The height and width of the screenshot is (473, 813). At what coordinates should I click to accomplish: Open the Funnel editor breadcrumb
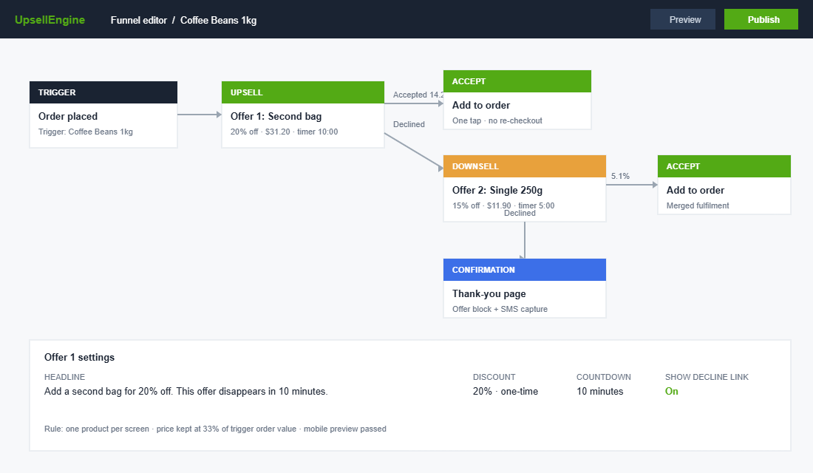point(139,20)
